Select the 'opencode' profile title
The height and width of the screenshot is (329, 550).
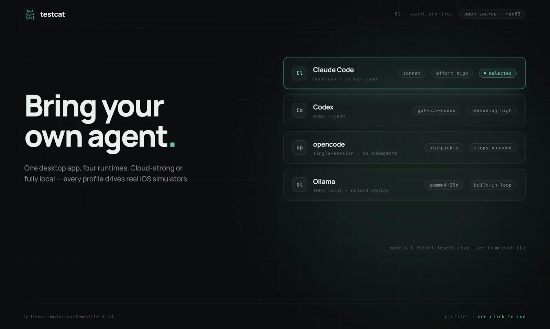click(x=329, y=144)
